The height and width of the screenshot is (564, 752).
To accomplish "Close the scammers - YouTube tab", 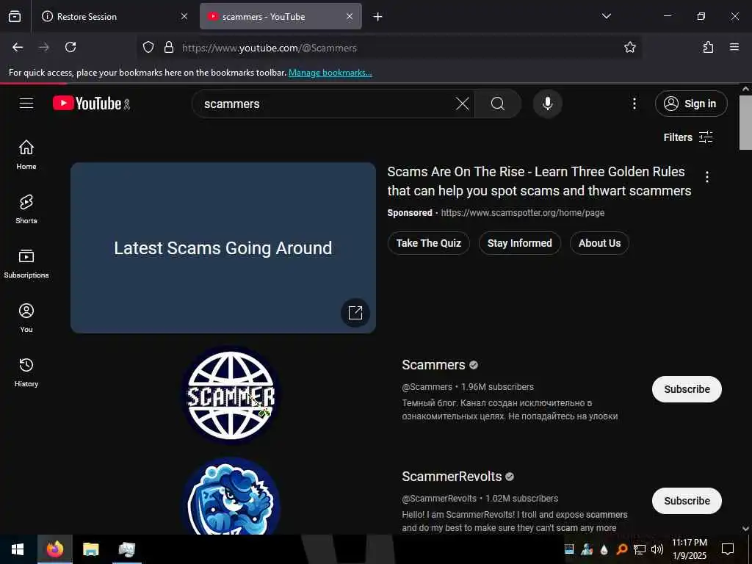I will coord(350,16).
